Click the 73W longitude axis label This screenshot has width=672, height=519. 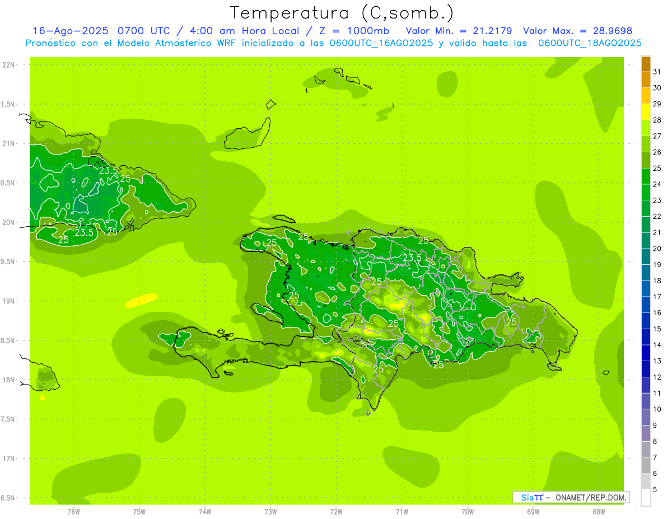point(270,512)
